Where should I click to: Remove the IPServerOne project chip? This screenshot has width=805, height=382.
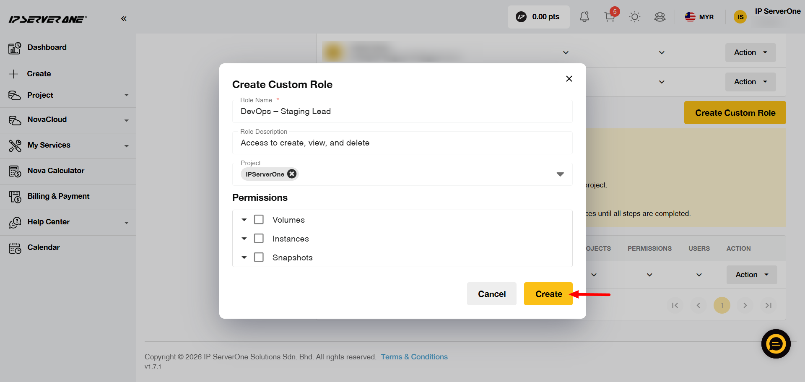292,174
